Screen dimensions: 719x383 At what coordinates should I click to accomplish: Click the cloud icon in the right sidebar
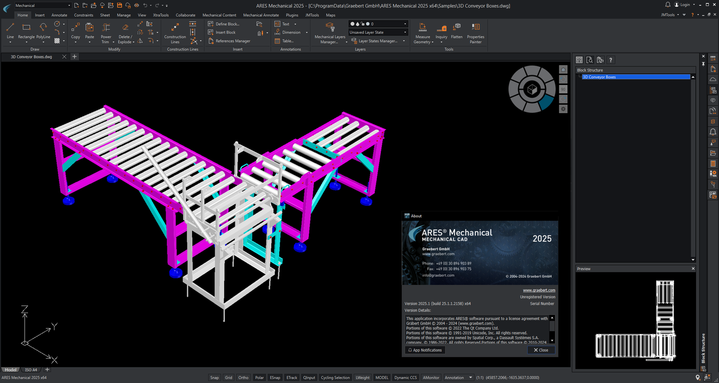click(x=713, y=79)
